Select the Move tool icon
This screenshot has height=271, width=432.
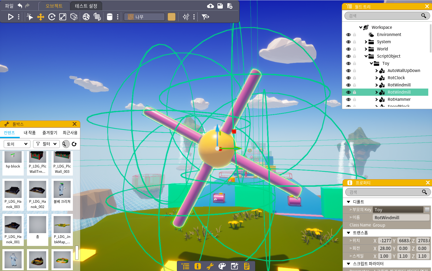click(x=41, y=17)
